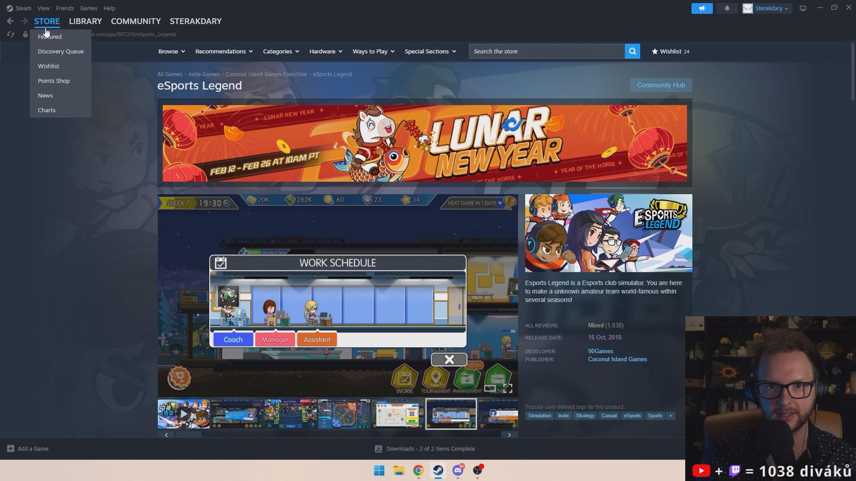This screenshot has height=481, width=856.
Task: Click the thumbnail strip horizontal scrollbar
Action: [x=189, y=435]
